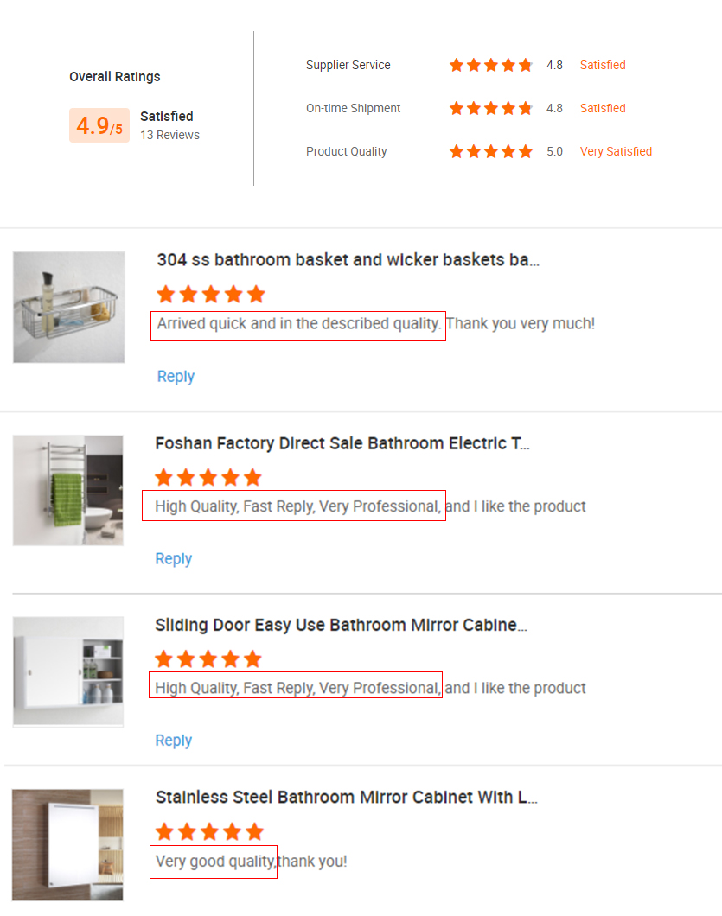Click the Product Quality star rating

coord(490,151)
